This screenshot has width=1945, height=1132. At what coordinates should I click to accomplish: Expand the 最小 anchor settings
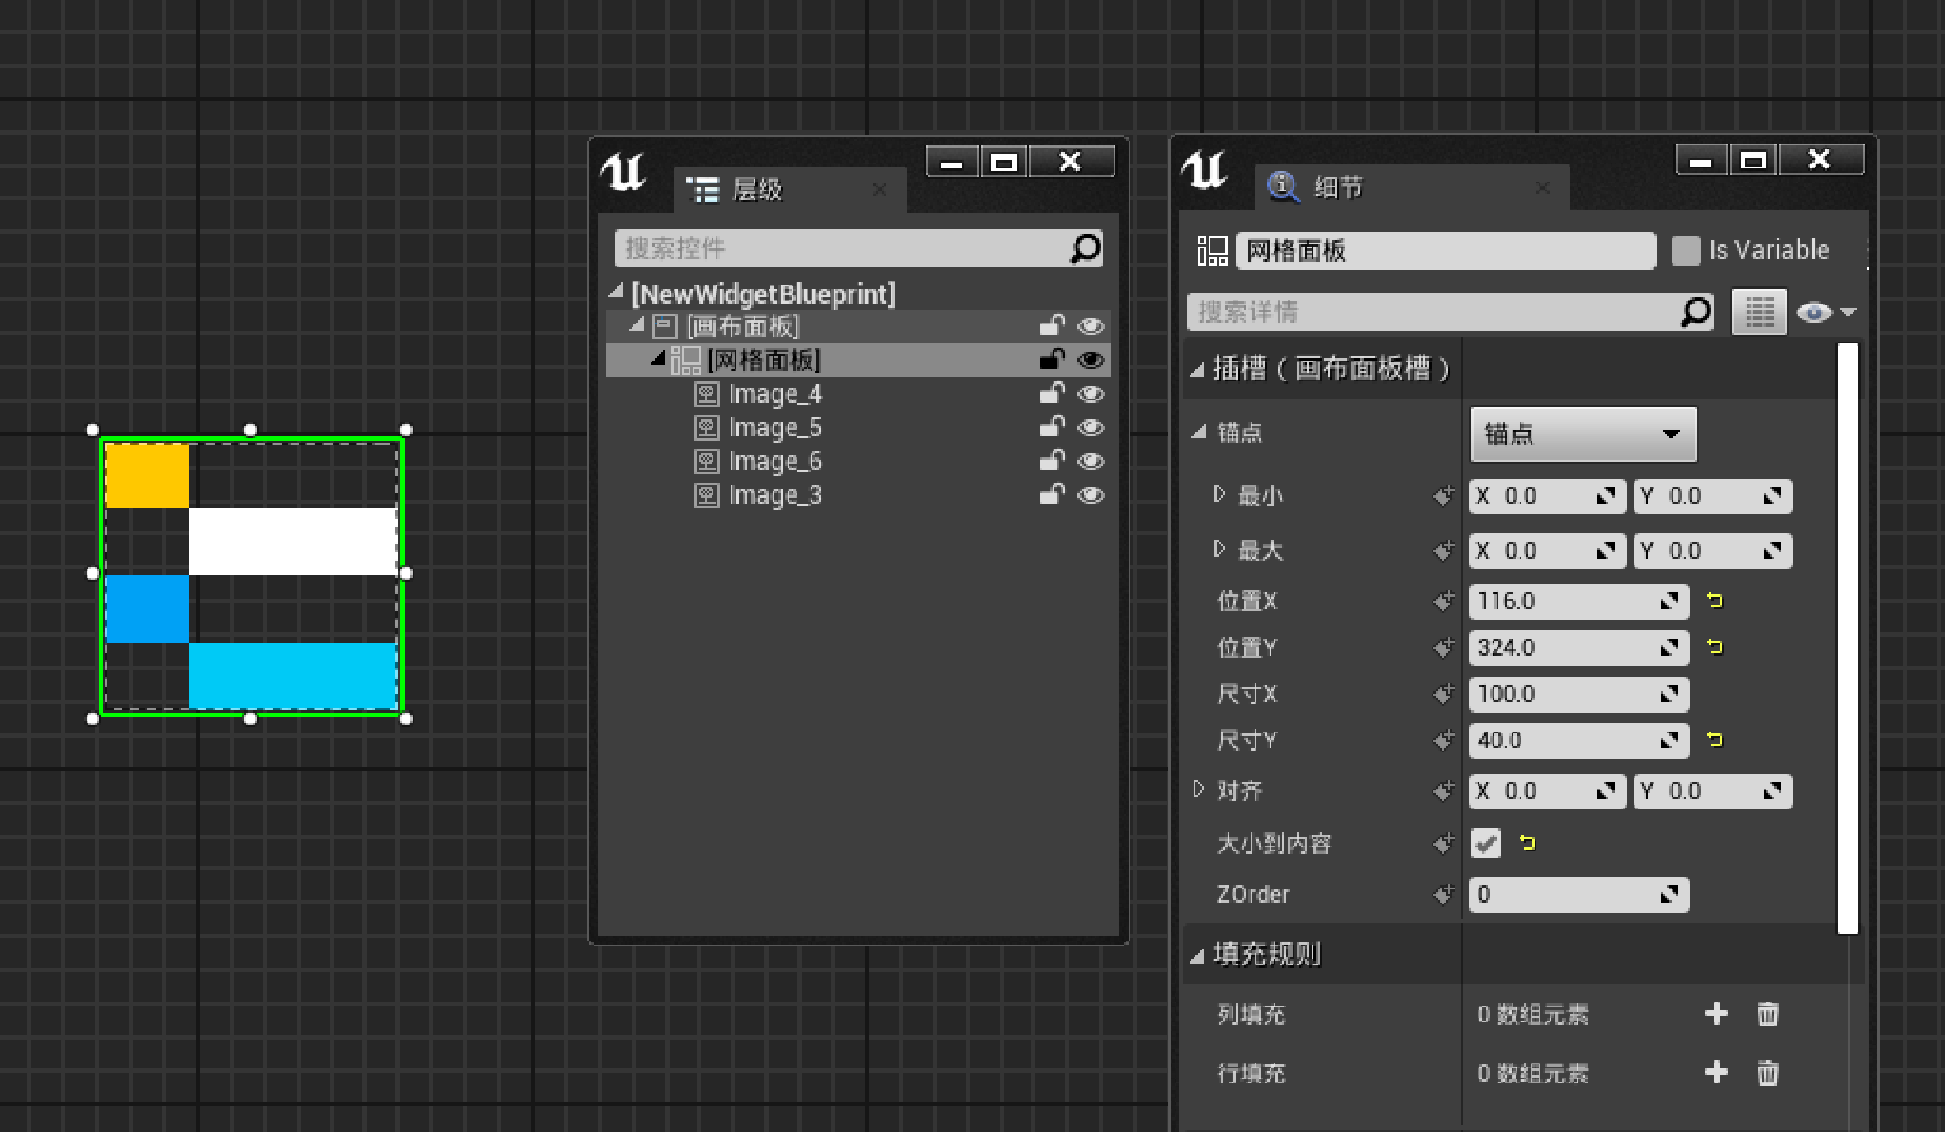[1219, 494]
